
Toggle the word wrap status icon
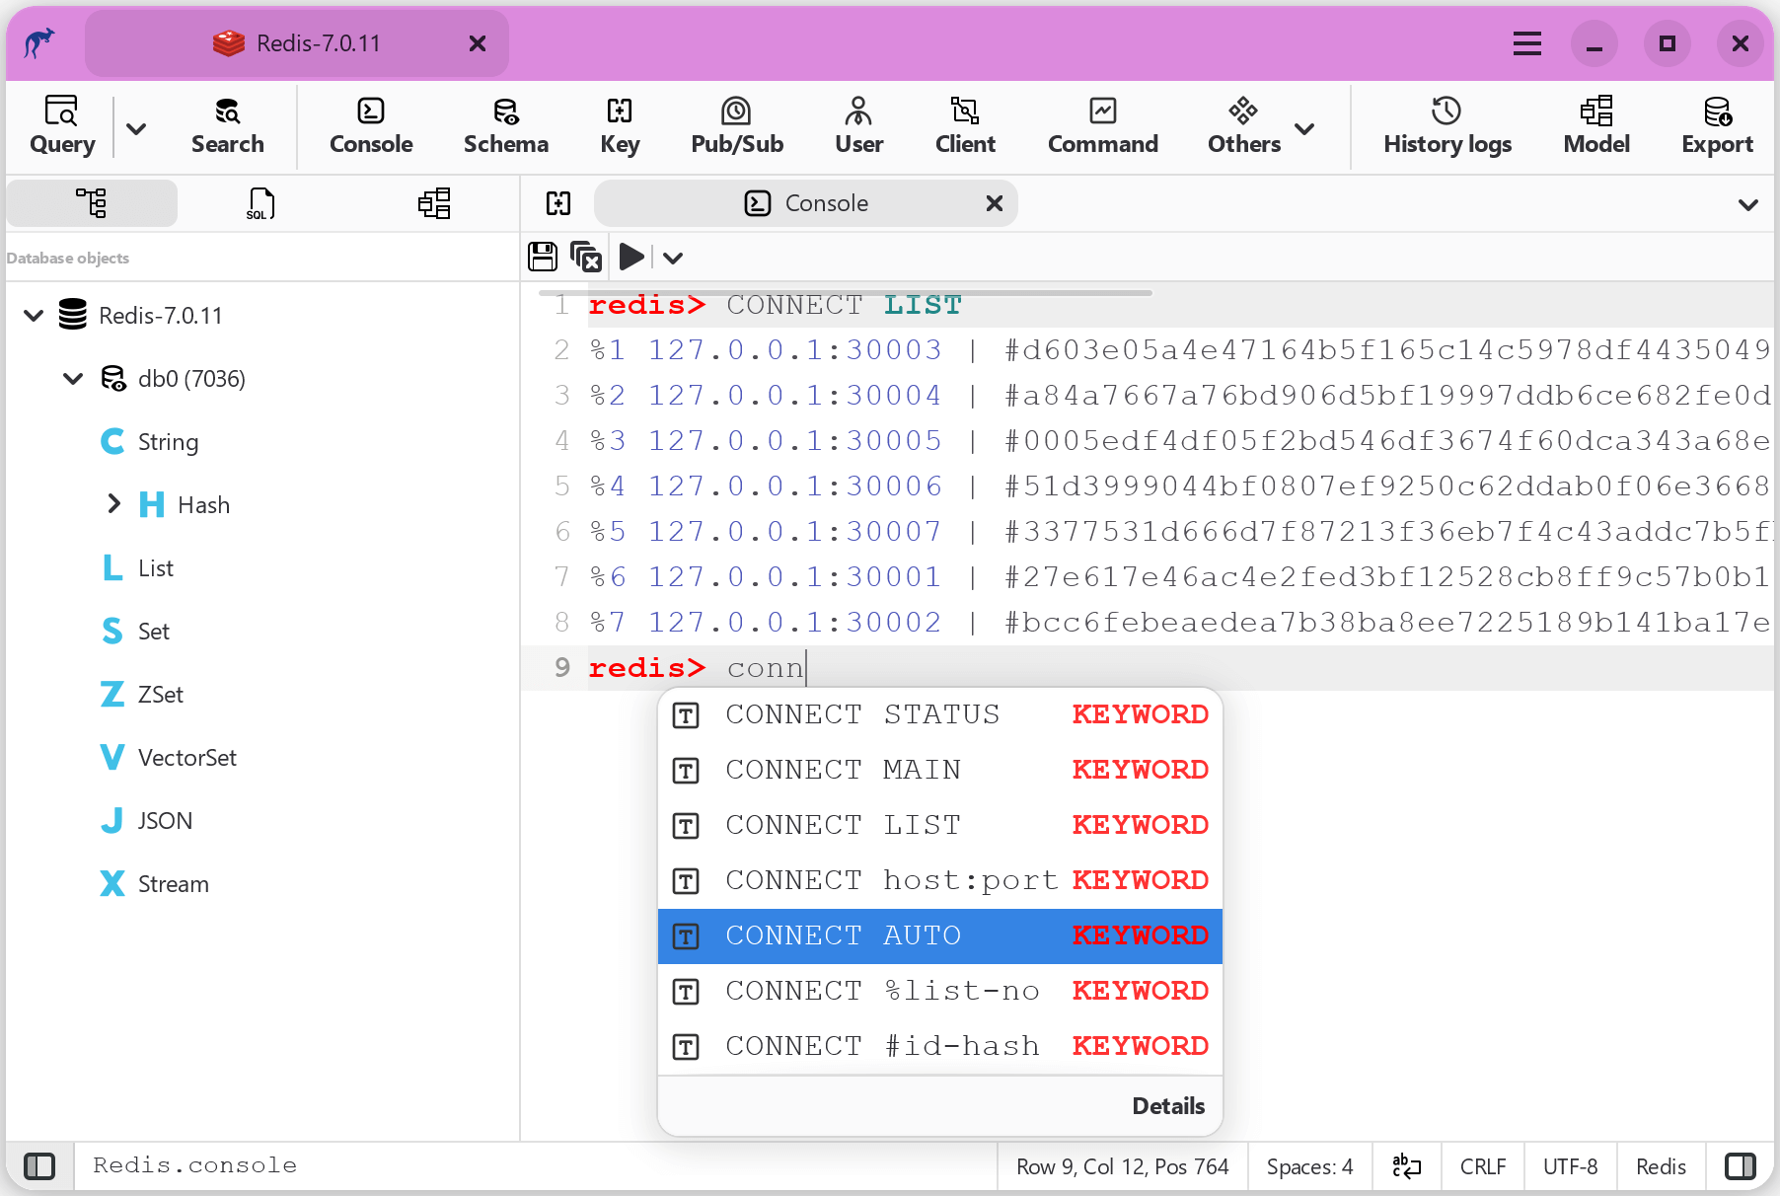coord(1406,1166)
